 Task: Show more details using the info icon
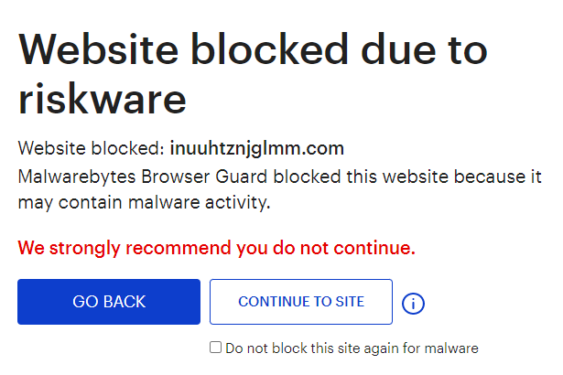click(x=413, y=303)
